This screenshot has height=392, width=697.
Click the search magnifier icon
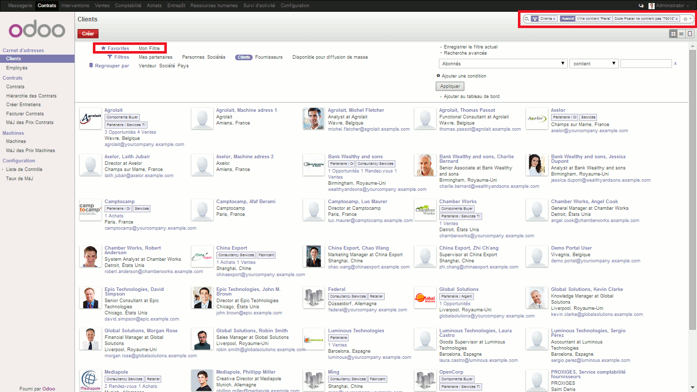527,19
